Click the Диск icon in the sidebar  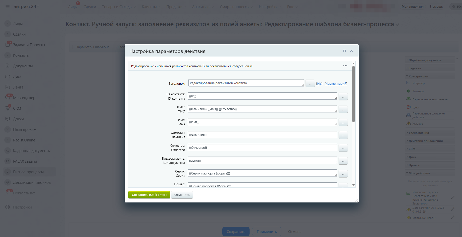[8, 77]
